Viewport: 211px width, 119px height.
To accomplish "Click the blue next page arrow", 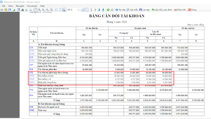I will pos(99,10).
